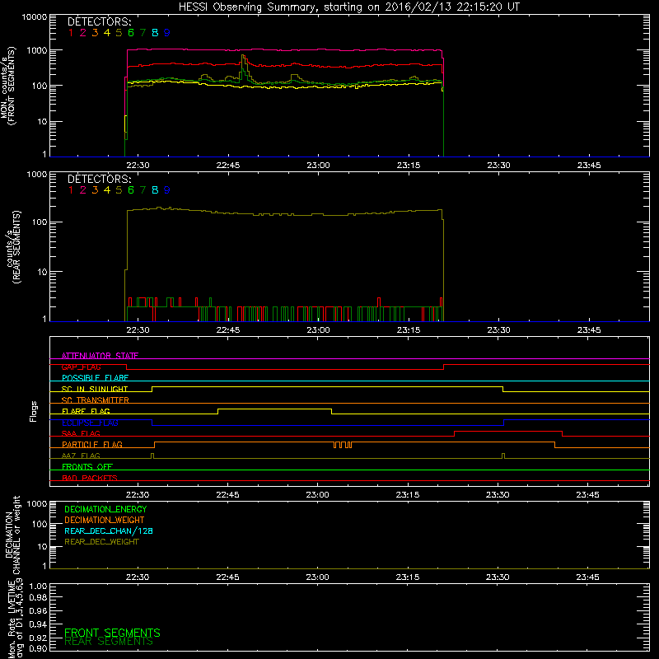Image resolution: width=659 pixels, height=659 pixels.
Task: Click the FLARE_FLAG raised step segment
Action: [x=274, y=409]
